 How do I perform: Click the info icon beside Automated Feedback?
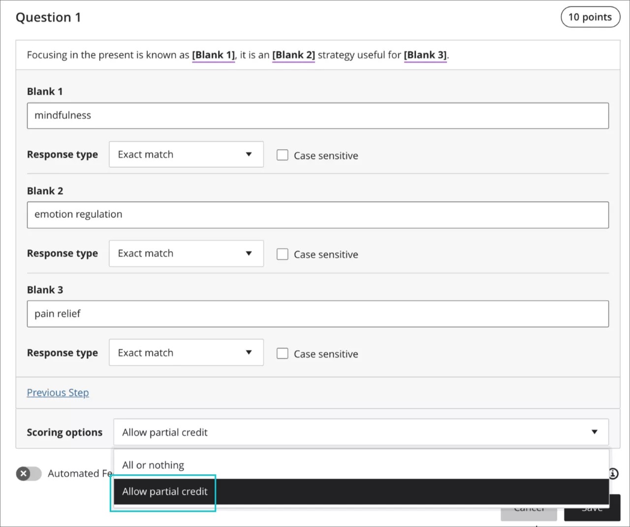tap(613, 473)
